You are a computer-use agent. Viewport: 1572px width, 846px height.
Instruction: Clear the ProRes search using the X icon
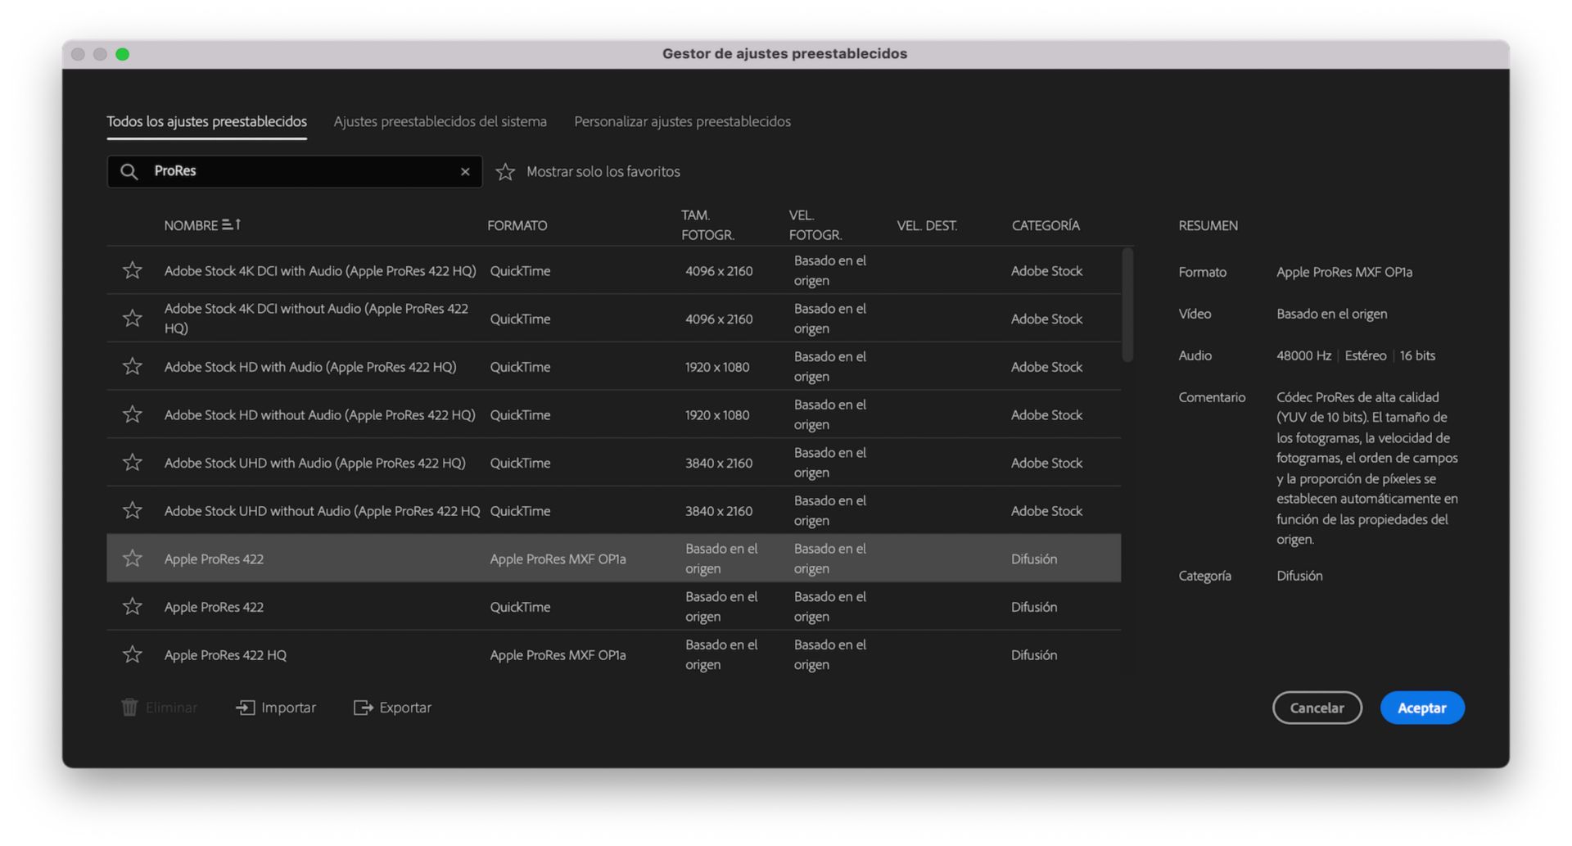(x=465, y=171)
